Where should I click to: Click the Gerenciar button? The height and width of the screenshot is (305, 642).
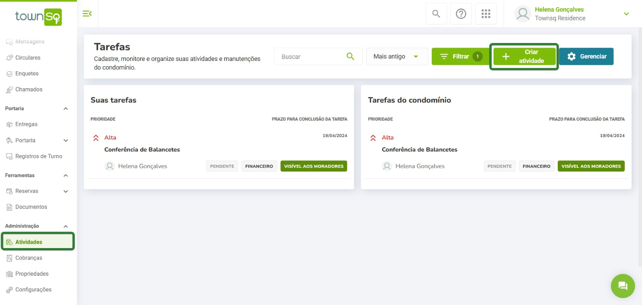coord(586,57)
